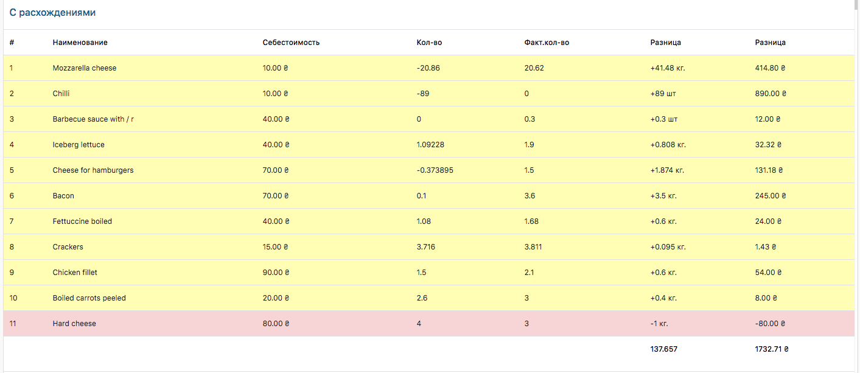Click the total quantity difference 137.657
The width and height of the screenshot is (860, 373).
click(663, 349)
